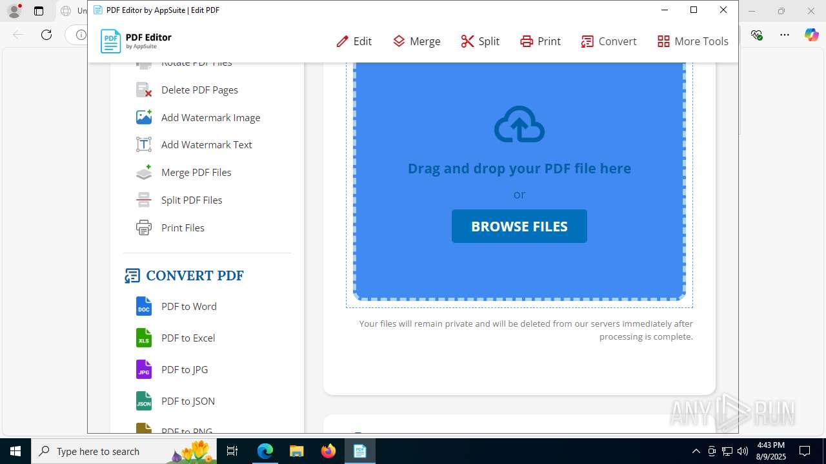Choose PDF to JSON conversion
This screenshot has height=464, width=826.
(188, 401)
